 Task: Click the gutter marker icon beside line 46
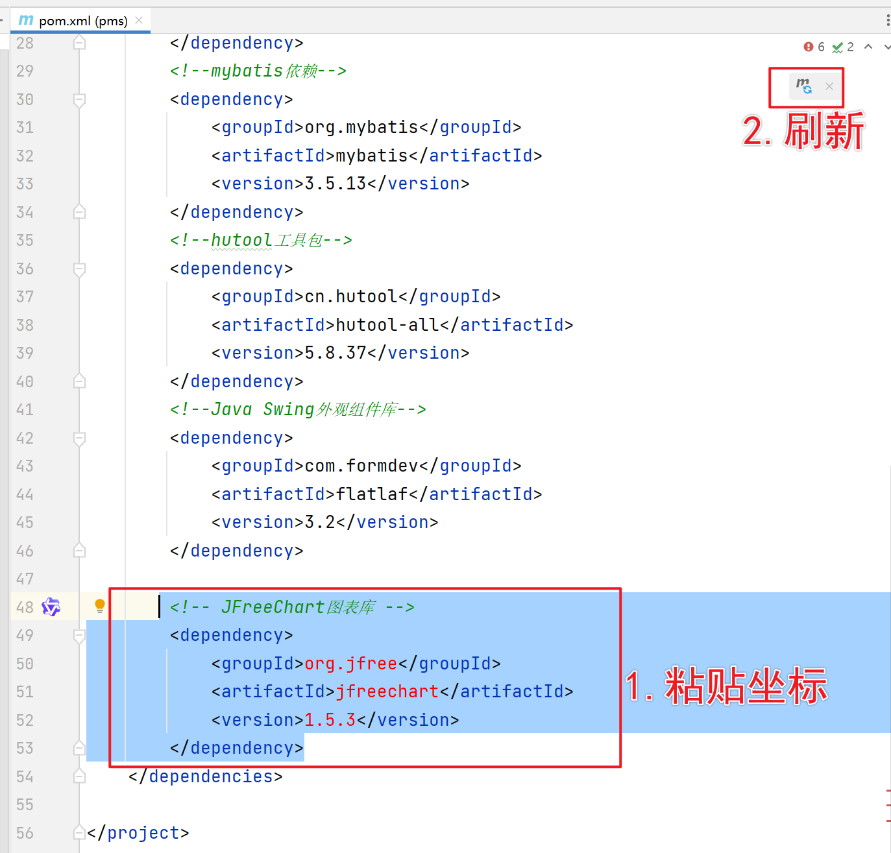click(x=79, y=550)
